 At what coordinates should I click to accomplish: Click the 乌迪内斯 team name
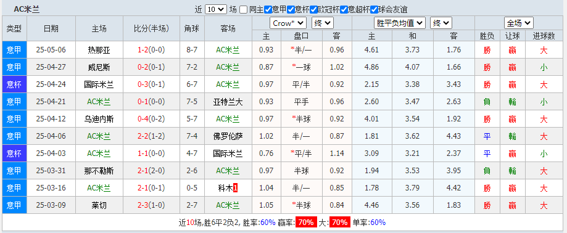[x=99, y=119]
